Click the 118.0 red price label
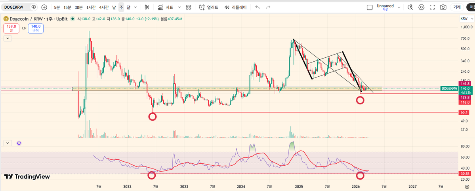This screenshot has width=475, height=191. pos(465,102)
